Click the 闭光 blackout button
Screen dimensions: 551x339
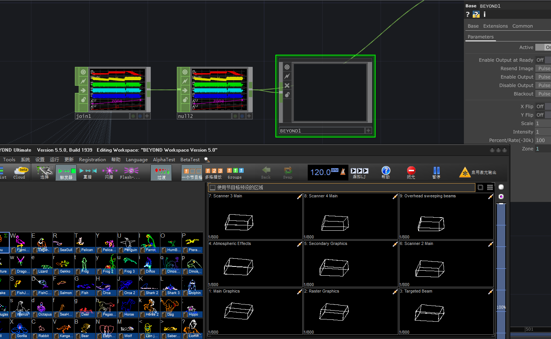[x=411, y=172]
